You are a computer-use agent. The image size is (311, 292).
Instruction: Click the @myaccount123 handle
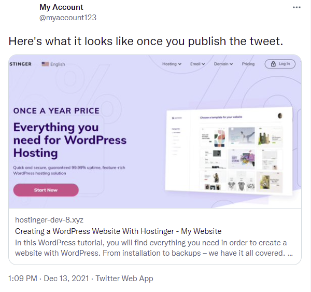point(68,17)
